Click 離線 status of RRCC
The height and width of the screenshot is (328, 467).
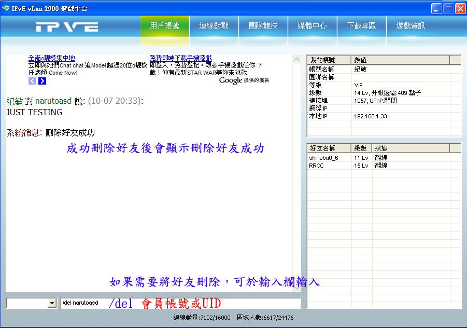point(381,166)
